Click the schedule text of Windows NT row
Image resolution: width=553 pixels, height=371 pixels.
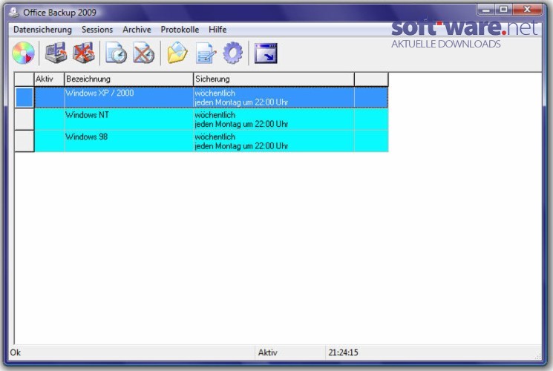pos(241,119)
